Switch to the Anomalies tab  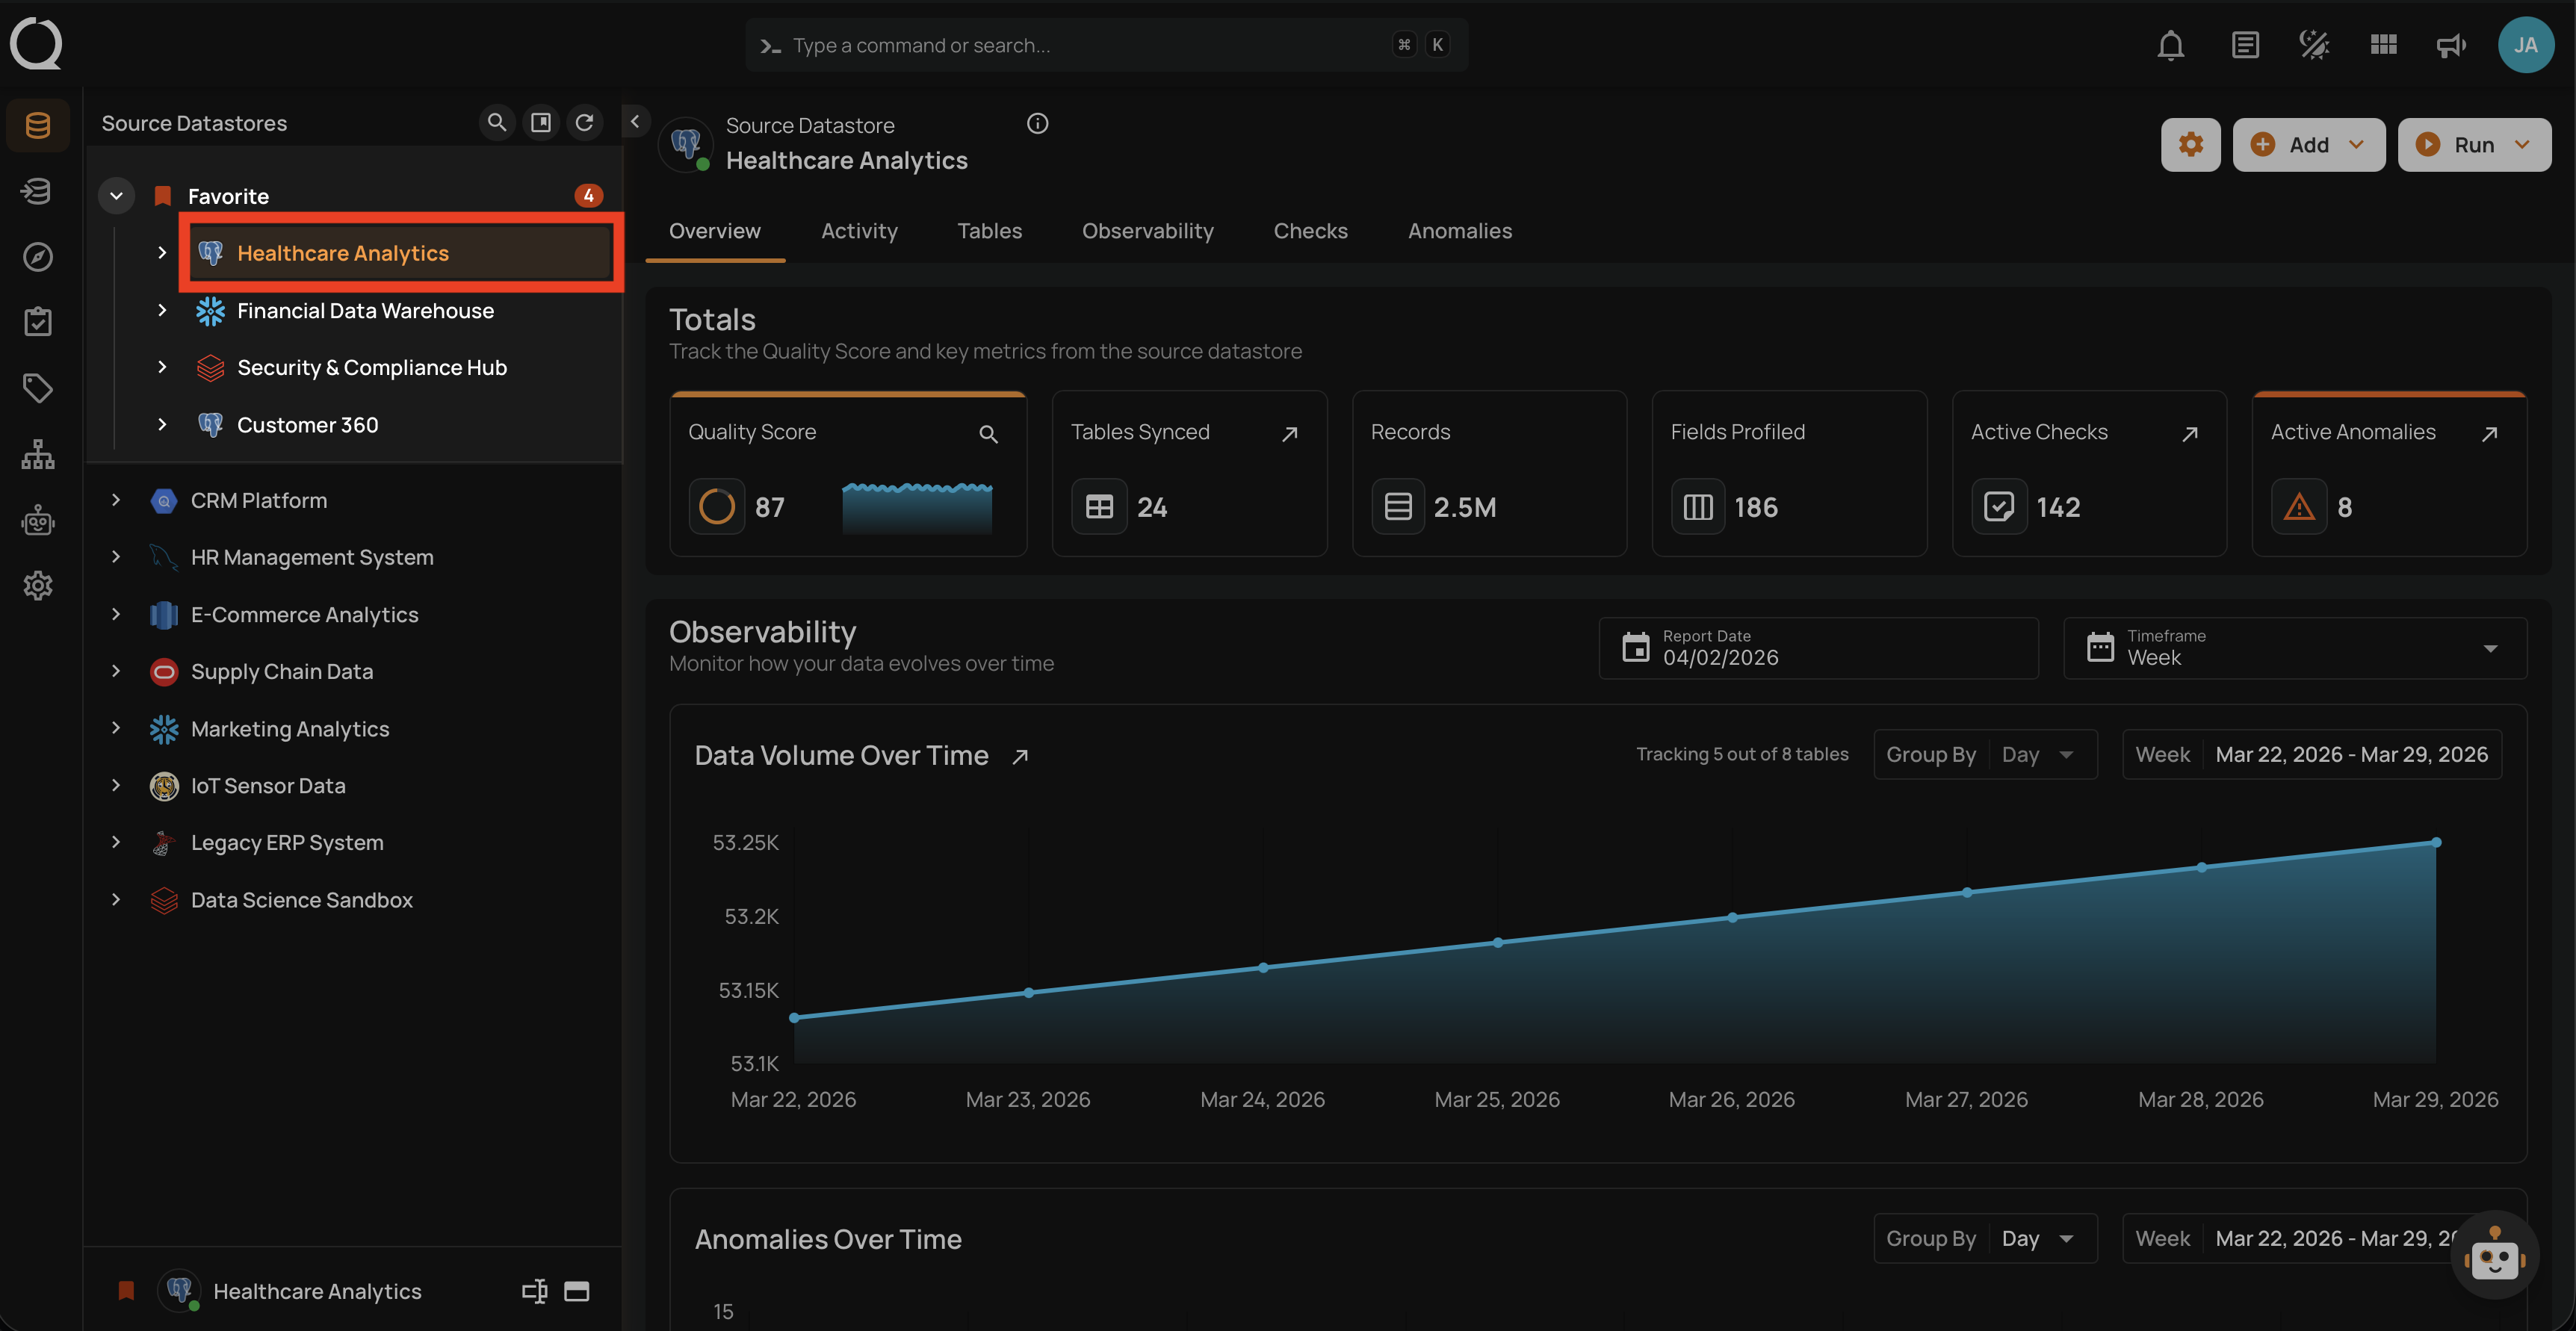tap(1459, 231)
